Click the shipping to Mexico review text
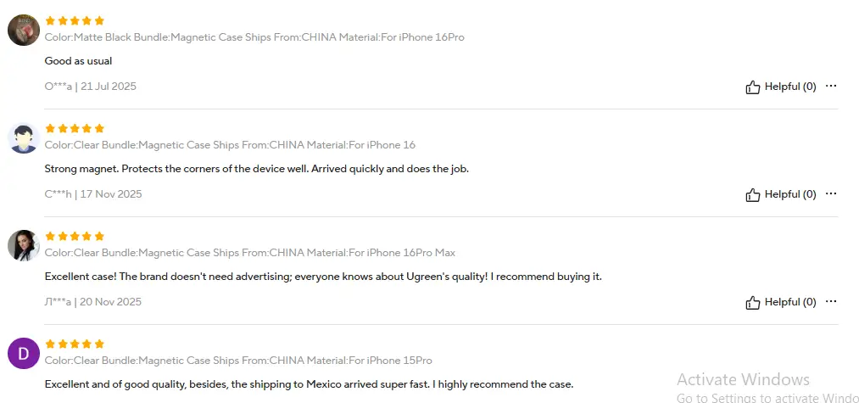This screenshot has width=859, height=403. coord(309,384)
